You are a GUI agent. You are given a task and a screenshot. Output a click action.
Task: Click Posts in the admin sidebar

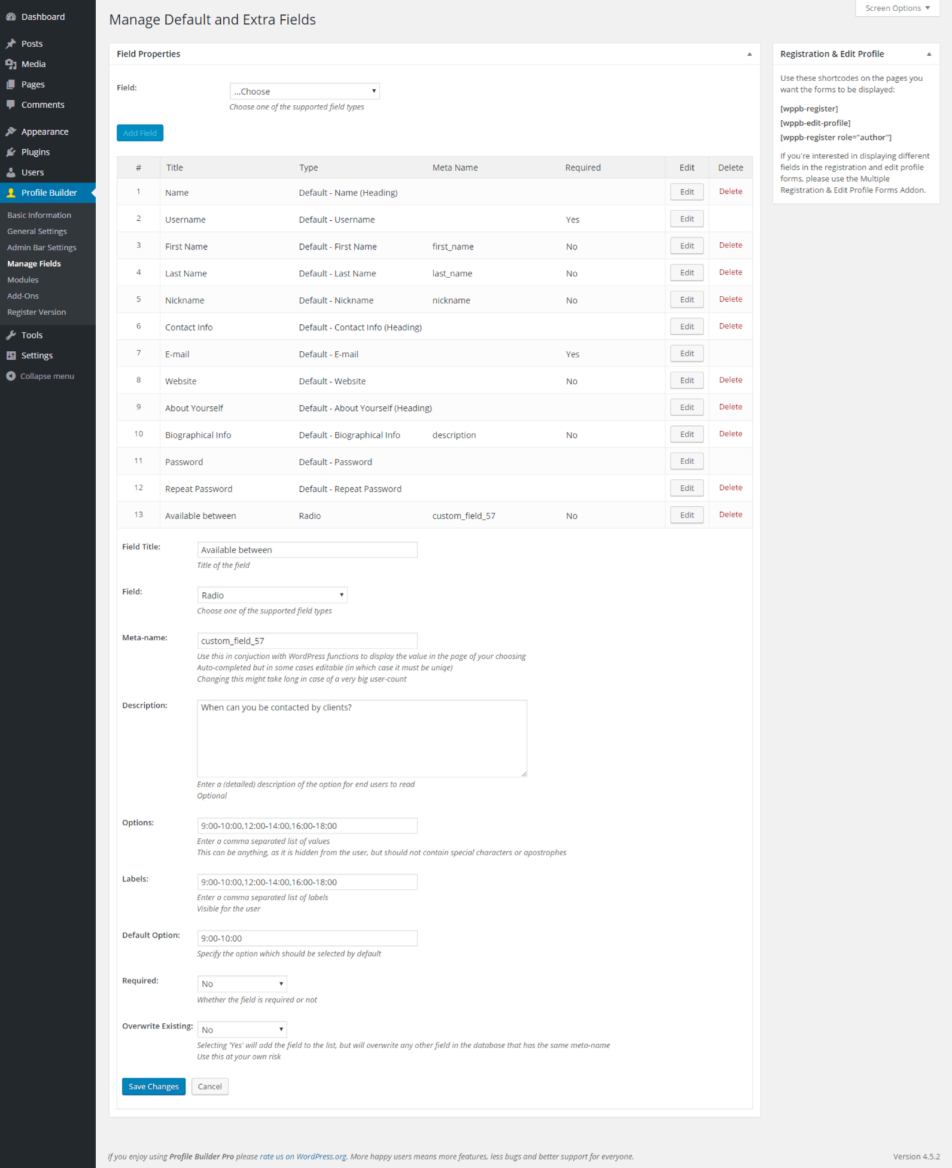coord(32,44)
